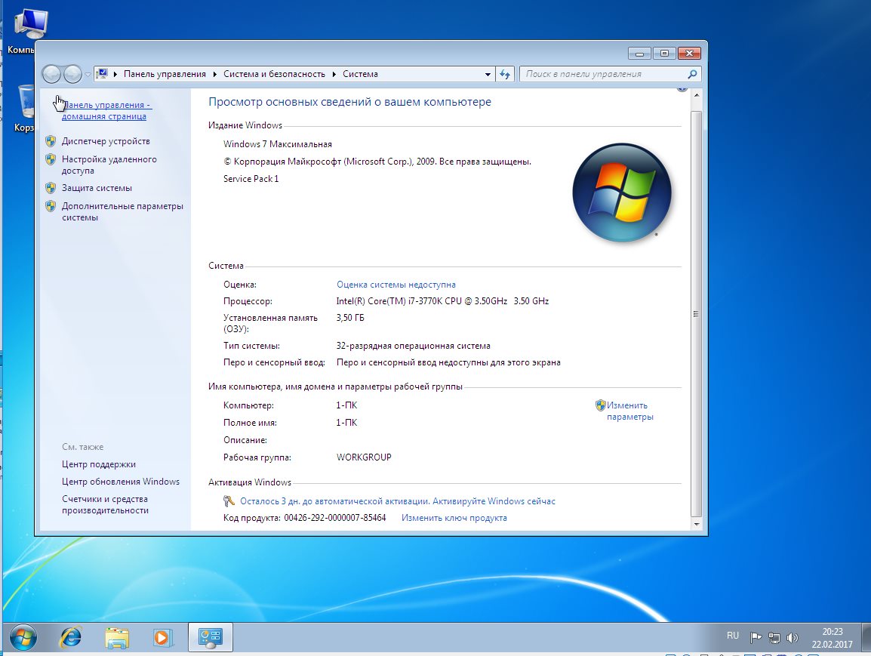This screenshot has height=656, width=871.
Task: Click the shield icon beside Изменить параметры
Action: tap(601, 405)
